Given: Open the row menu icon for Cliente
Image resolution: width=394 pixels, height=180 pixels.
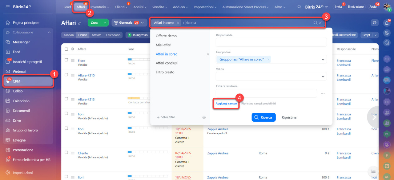Looking at the screenshot, I should [x=73, y=153].
